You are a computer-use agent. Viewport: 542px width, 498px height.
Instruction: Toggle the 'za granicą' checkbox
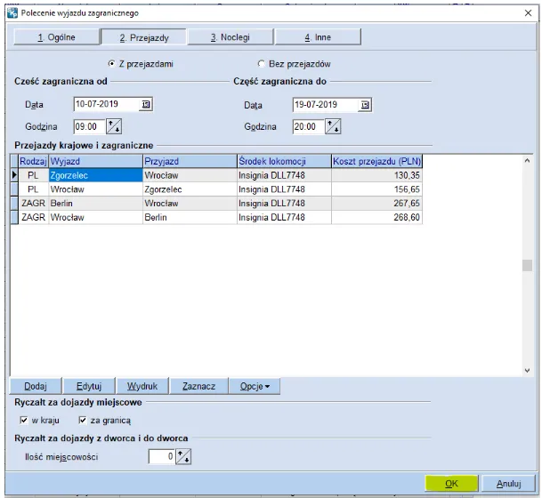(83, 421)
